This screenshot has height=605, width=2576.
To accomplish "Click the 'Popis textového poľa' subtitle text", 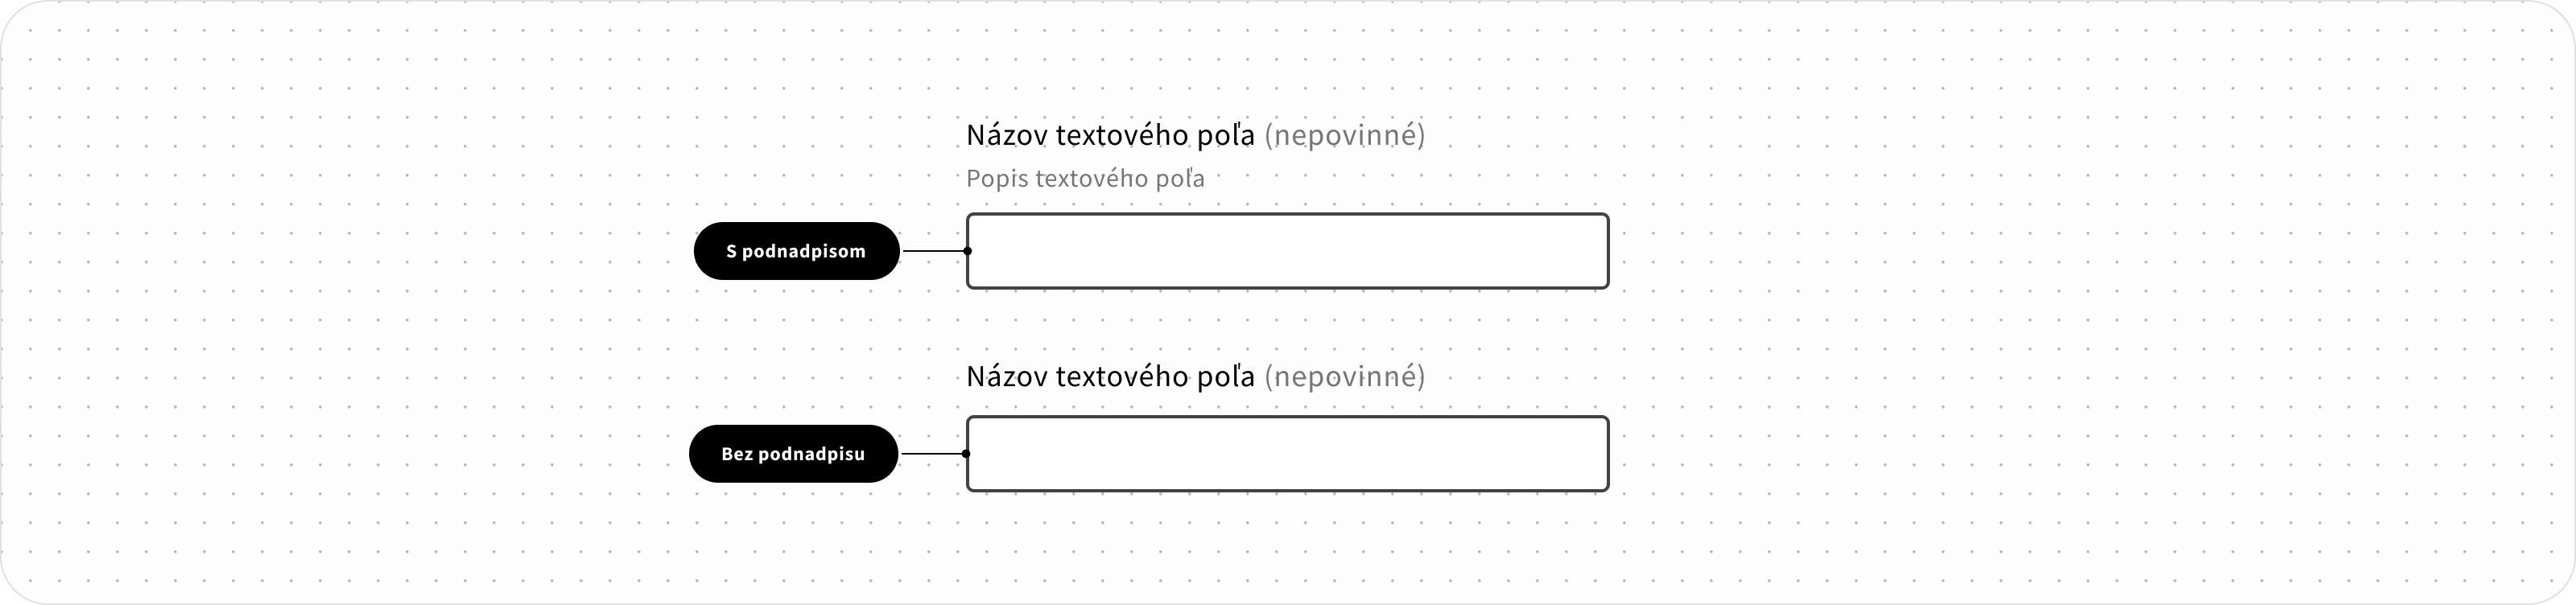I will tap(1084, 178).
